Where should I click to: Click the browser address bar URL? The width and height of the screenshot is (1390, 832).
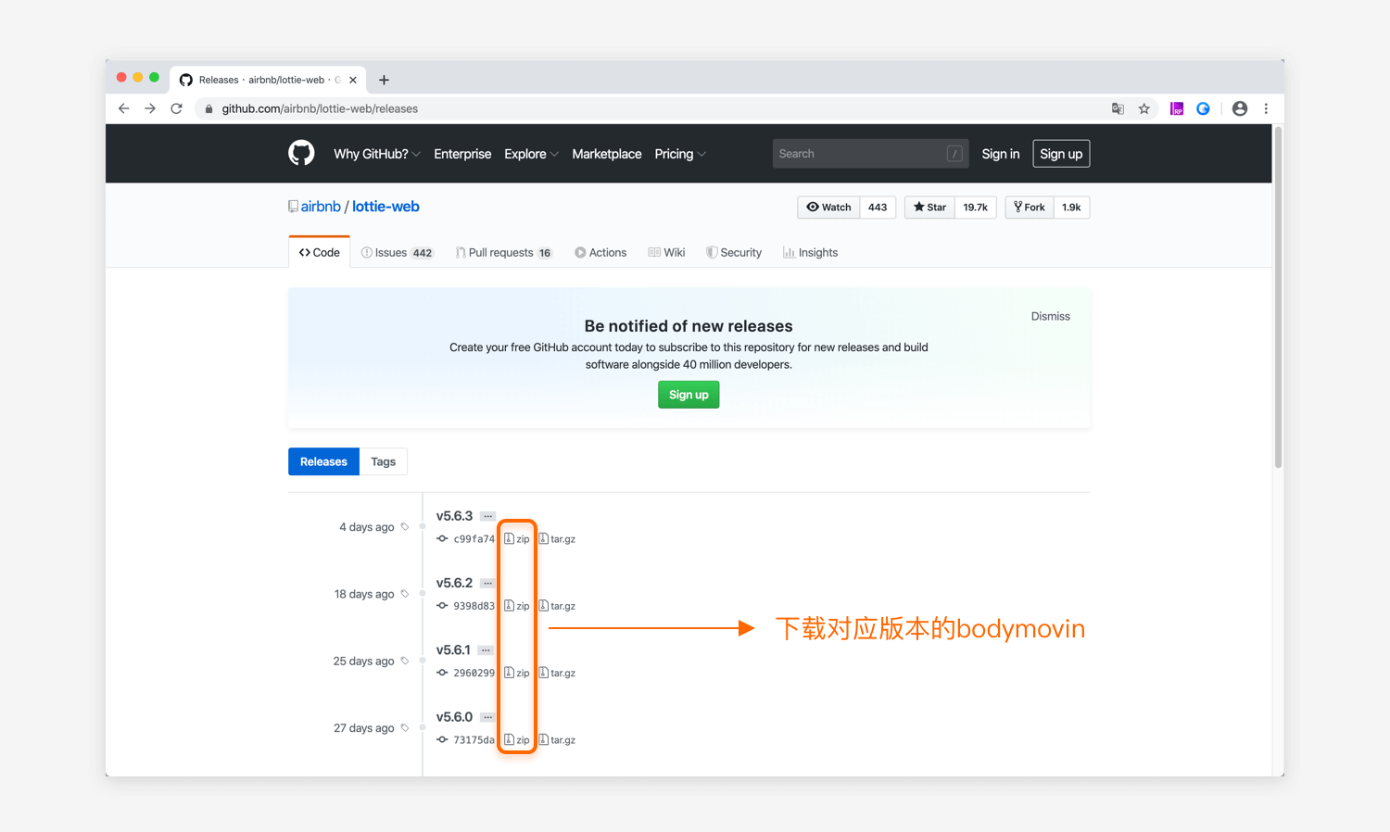point(320,108)
